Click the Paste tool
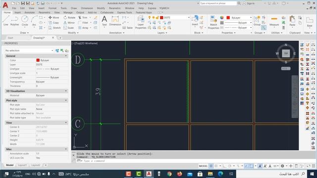Viewport: 317px width, 178px height. point(292,21)
